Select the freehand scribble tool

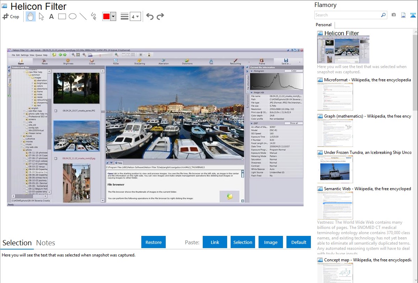pos(94,16)
